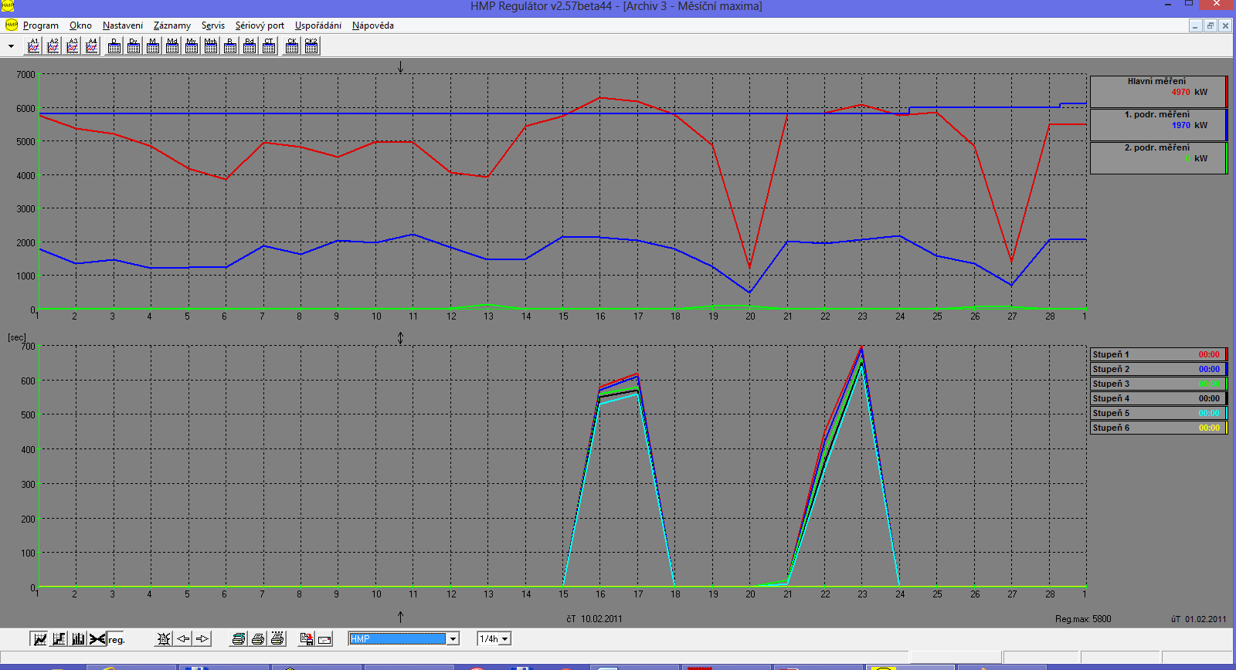Select the Hlavní měření legend box

[1159, 91]
